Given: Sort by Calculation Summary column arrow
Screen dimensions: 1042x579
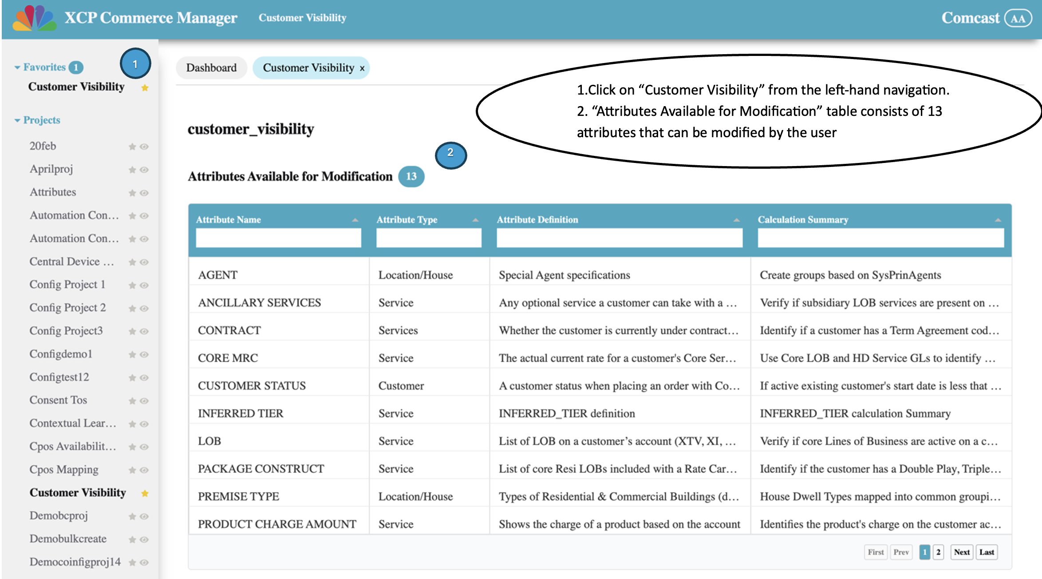Looking at the screenshot, I should click(x=998, y=220).
